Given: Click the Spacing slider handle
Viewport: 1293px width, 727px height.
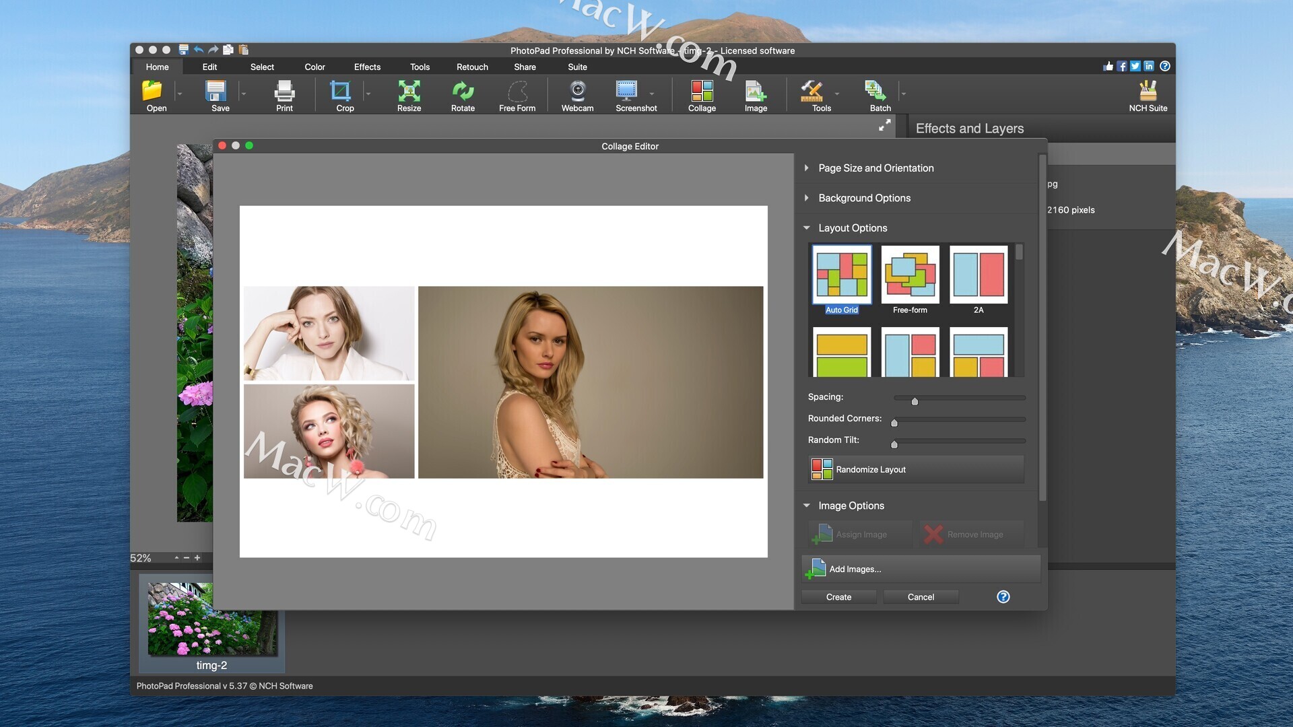Looking at the screenshot, I should coord(915,401).
